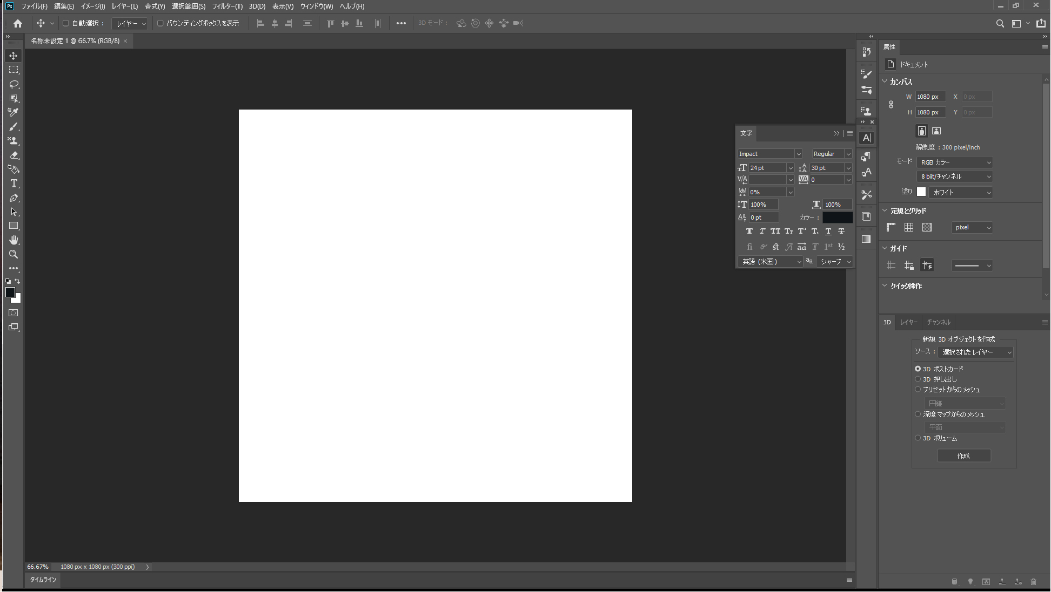Click the Clone Stamp tool

click(14, 141)
